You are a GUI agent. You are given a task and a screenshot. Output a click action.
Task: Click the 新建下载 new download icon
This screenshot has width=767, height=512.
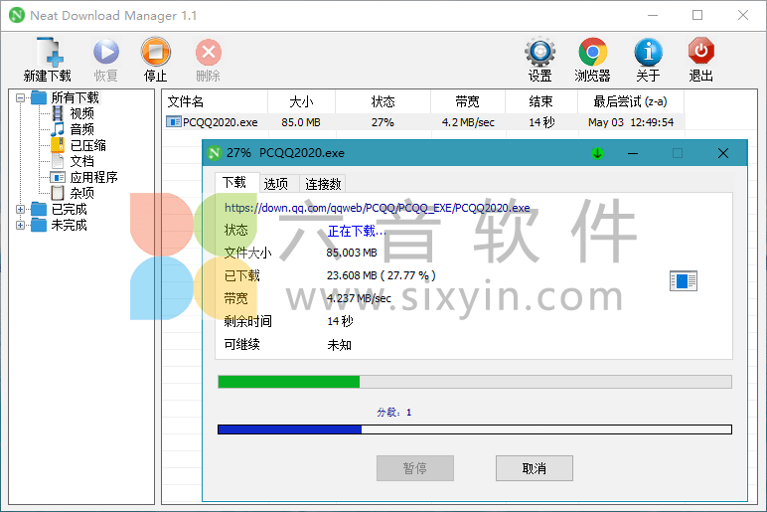pyautogui.click(x=48, y=52)
